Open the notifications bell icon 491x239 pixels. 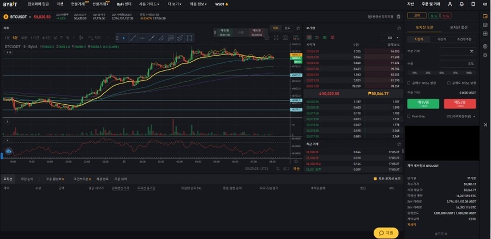pyautogui.click(x=462, y=4)
